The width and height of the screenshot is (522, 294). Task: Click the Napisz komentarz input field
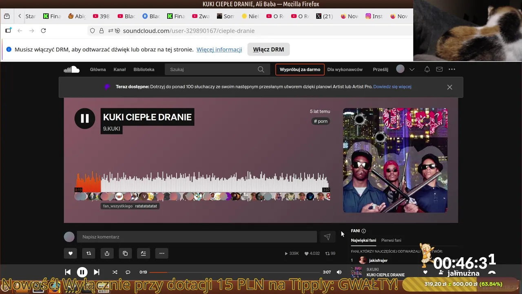[197, 237]
